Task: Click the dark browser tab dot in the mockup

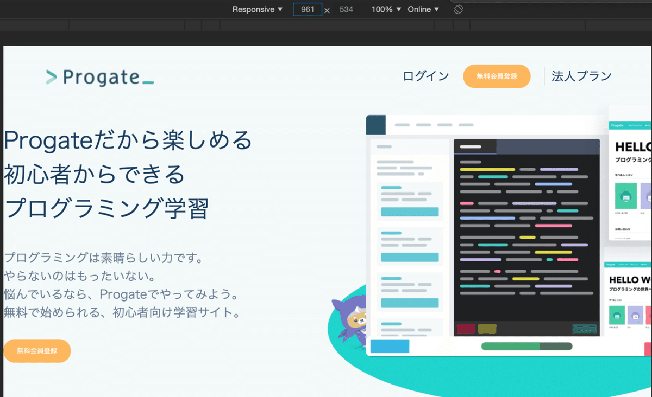Action: click(375, 125)
